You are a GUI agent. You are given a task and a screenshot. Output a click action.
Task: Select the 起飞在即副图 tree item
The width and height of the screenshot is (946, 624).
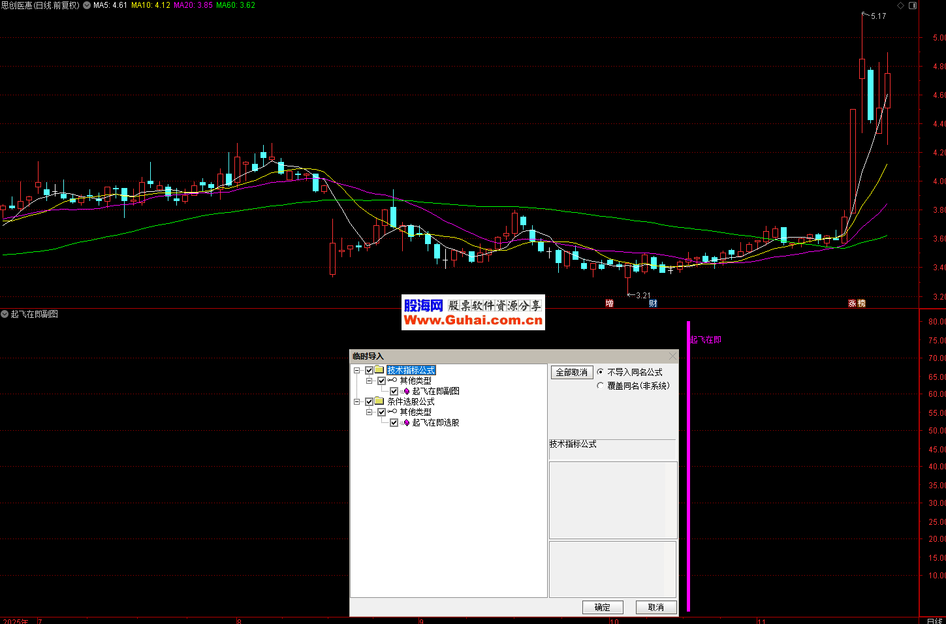pos(435,391)
